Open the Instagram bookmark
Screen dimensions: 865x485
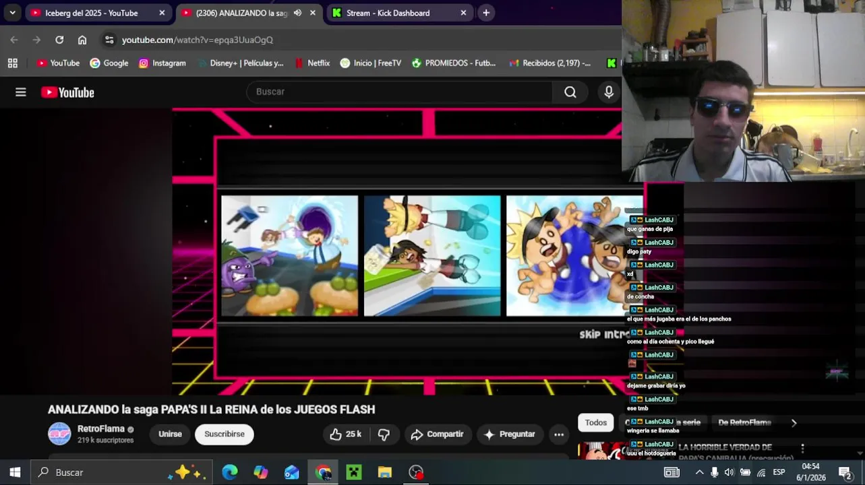tap(162, 63)
